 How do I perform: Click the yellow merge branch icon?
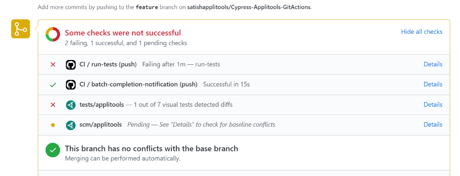tap(20, 29)
